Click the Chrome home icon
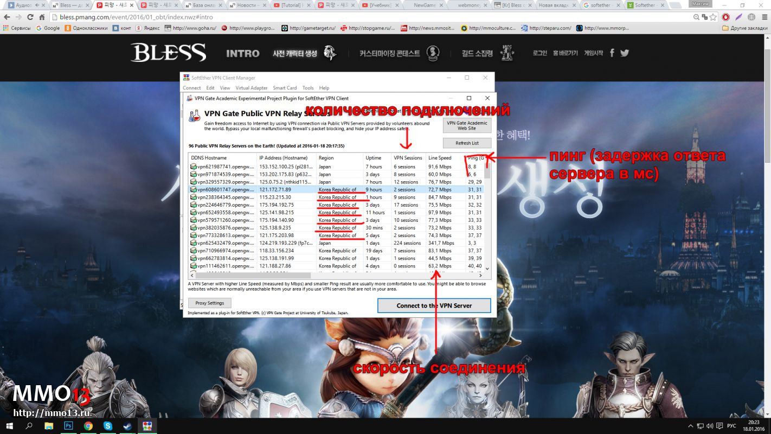The height and width of the screenshot is (434, 771). 42,17
